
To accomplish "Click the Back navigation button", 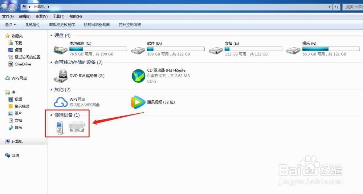I will (x=4, y=7).
